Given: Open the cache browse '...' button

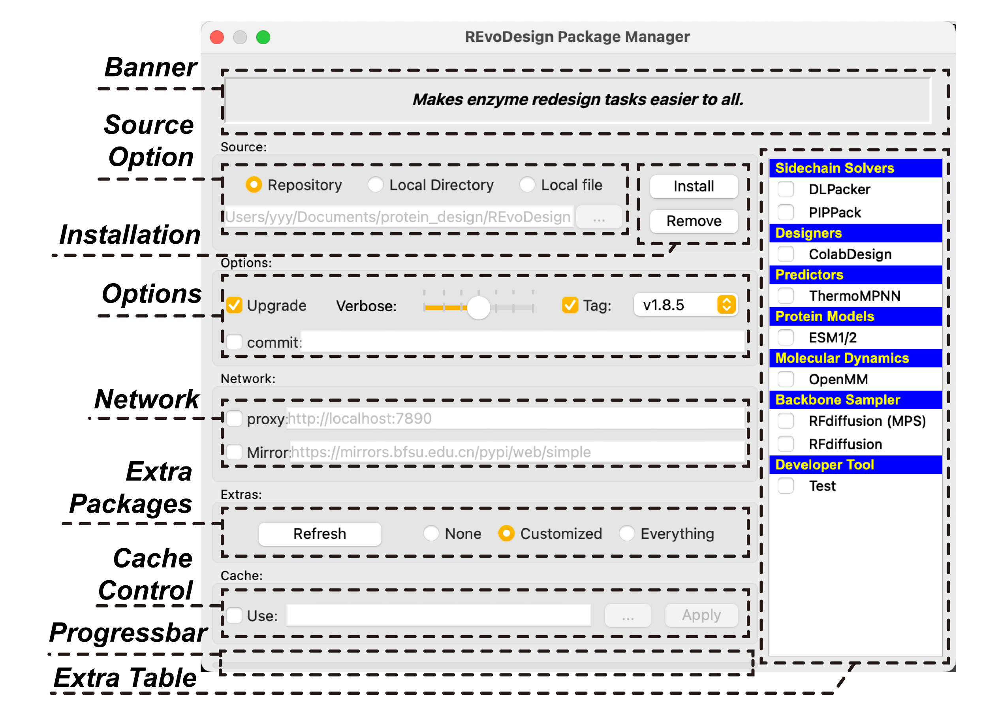Looking at the screenshot, I should 628,615.
